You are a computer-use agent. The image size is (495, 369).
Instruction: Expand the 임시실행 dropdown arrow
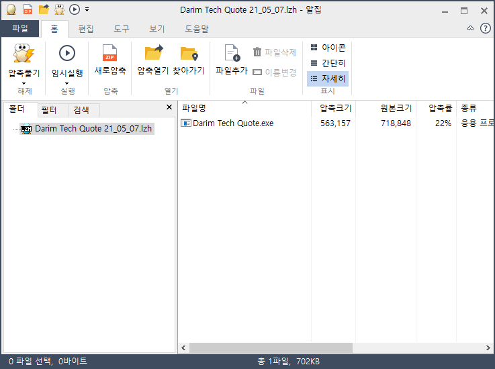pyautogui.click(x=67, y=84)
